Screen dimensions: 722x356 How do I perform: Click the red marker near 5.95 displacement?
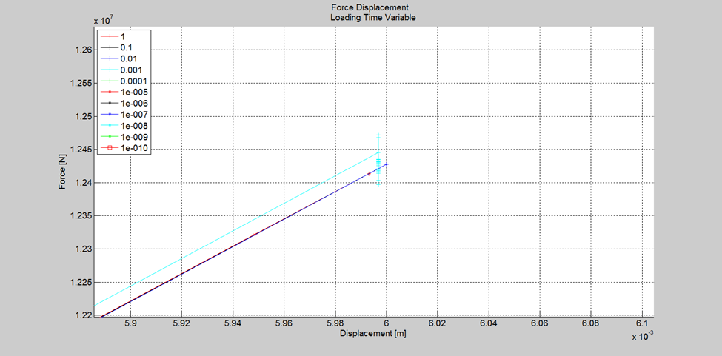coord(255,234)
